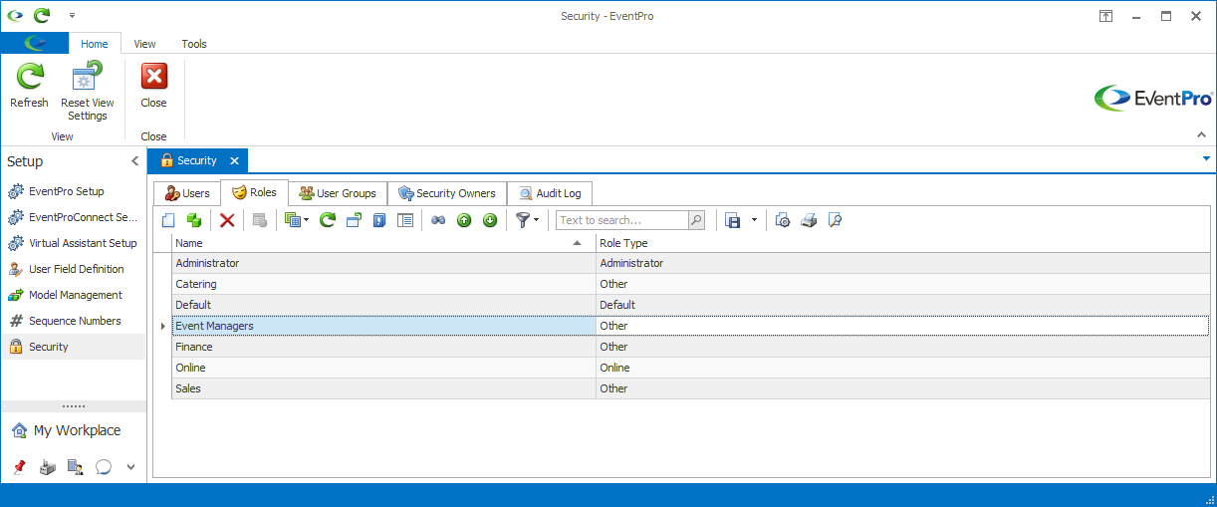The height and width of the screenshot is (507, 1217).
Task: Click the red Close button in the ribbon
Action: [153, 86]
